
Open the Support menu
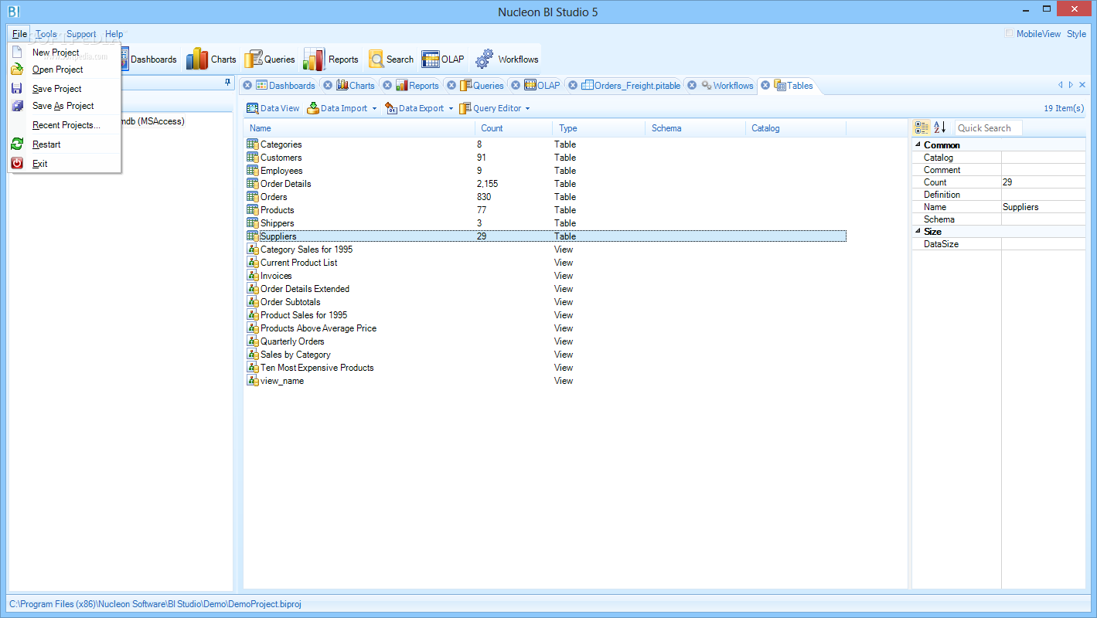(81, 34)
